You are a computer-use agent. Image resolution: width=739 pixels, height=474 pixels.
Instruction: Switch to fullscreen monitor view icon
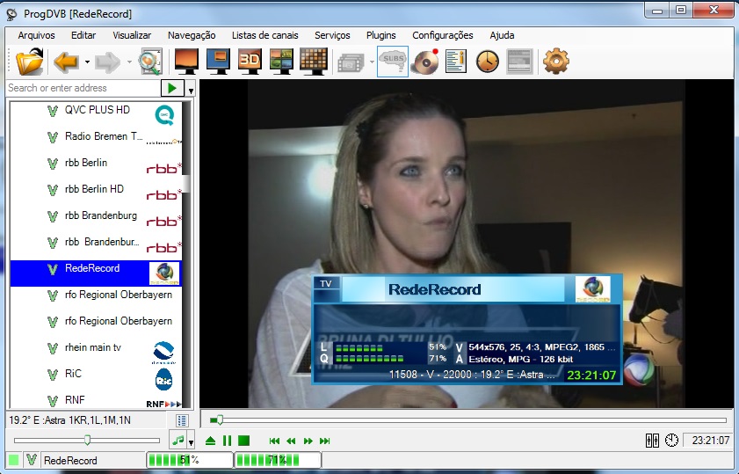coord(186,62)
